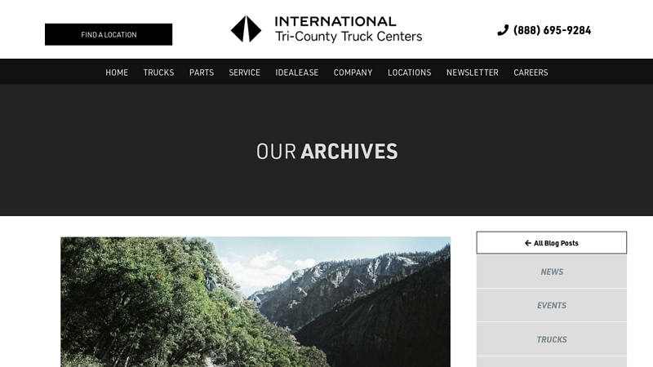The height and width of the screenshot is (367, 653).
Task: Open the Trucks navigation menu
Action: click(x=158, y=73)
